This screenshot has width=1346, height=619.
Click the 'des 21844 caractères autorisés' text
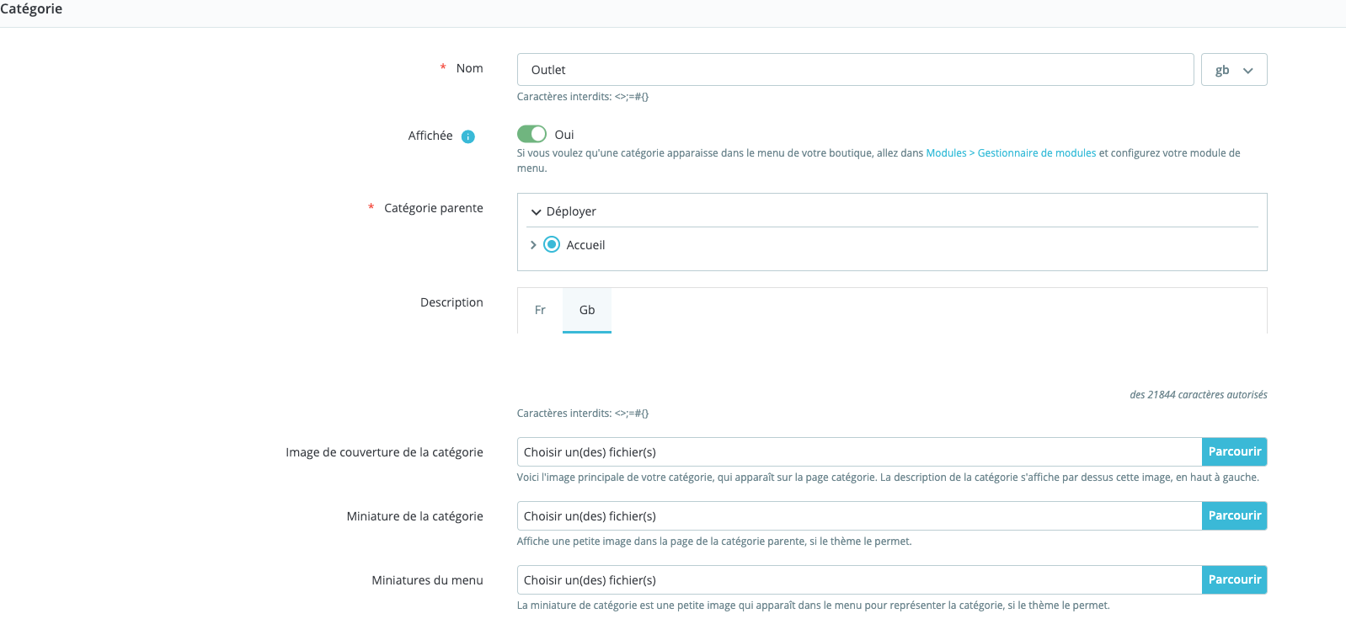point(1199,394)
